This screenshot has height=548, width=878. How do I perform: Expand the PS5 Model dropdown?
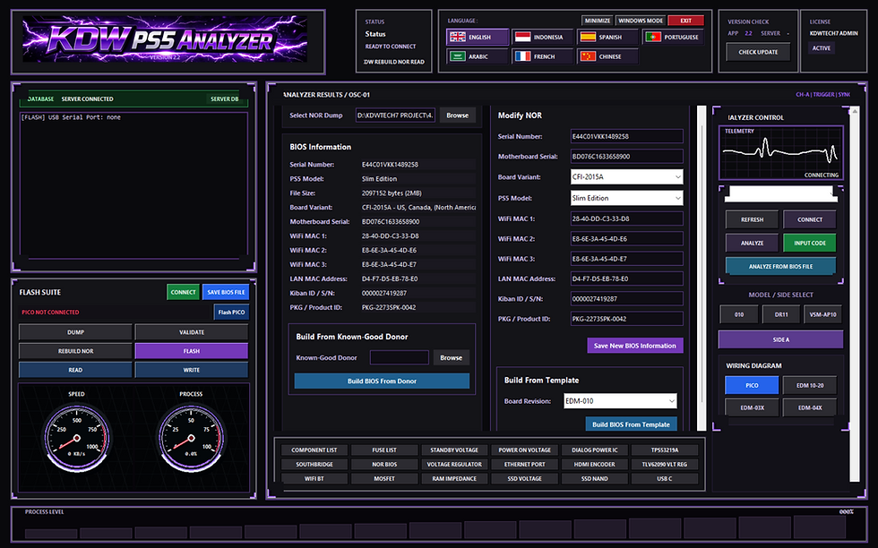pyautogui.click(x=626, y=198)
